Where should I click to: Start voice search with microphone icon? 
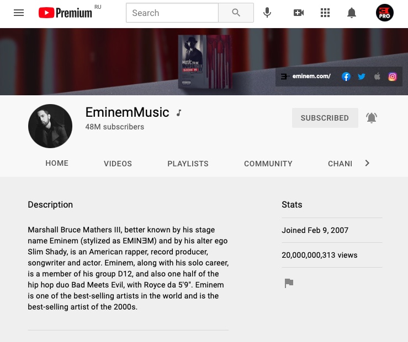click(x=267, y=13)
